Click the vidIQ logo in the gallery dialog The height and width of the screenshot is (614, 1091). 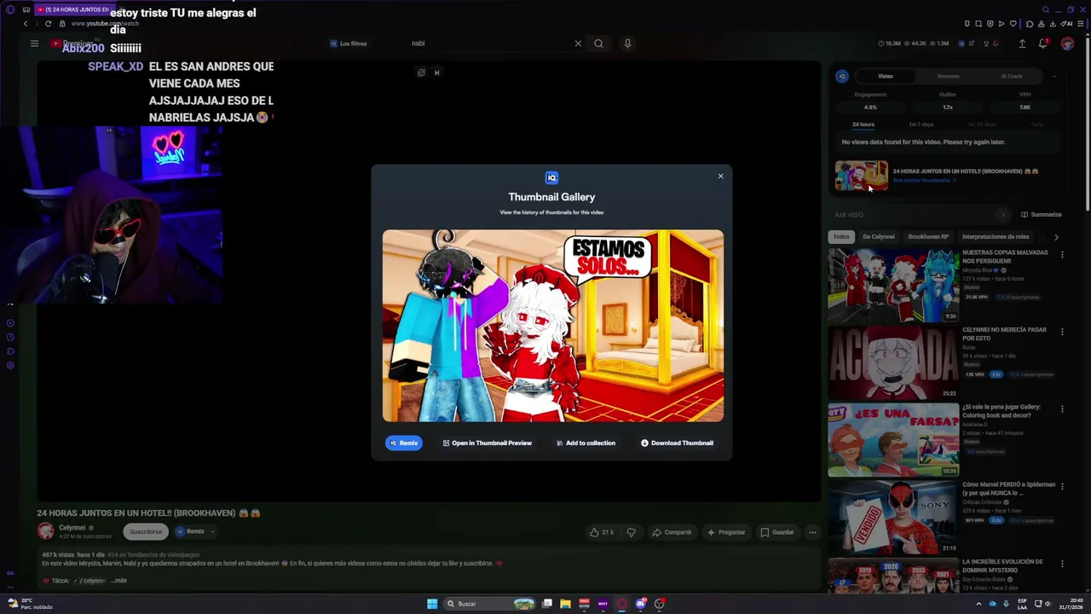tap(551, 177)
